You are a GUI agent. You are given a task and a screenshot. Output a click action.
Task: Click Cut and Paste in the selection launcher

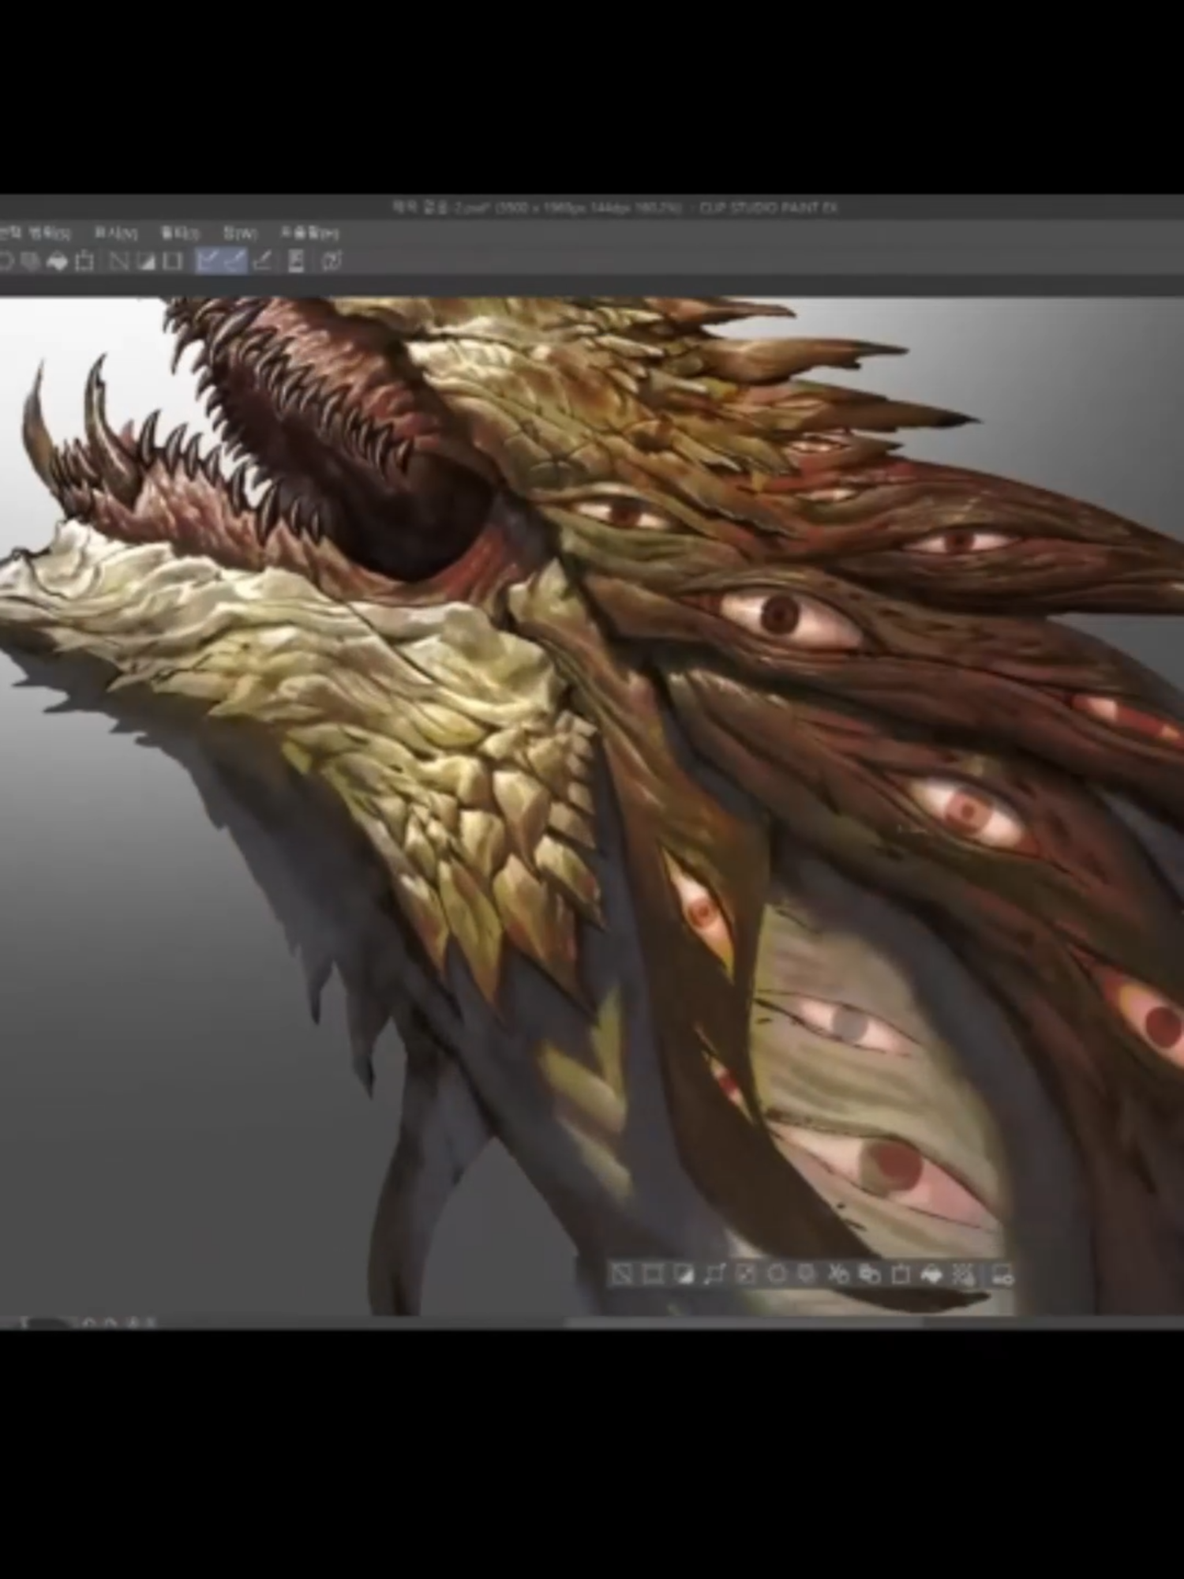click(839, 1274)
